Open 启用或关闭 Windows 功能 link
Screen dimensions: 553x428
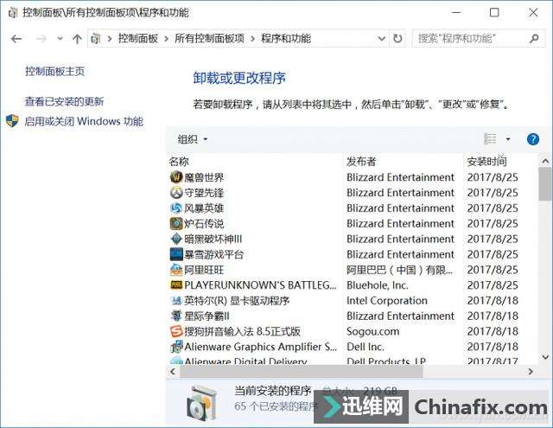pos(84,121)
